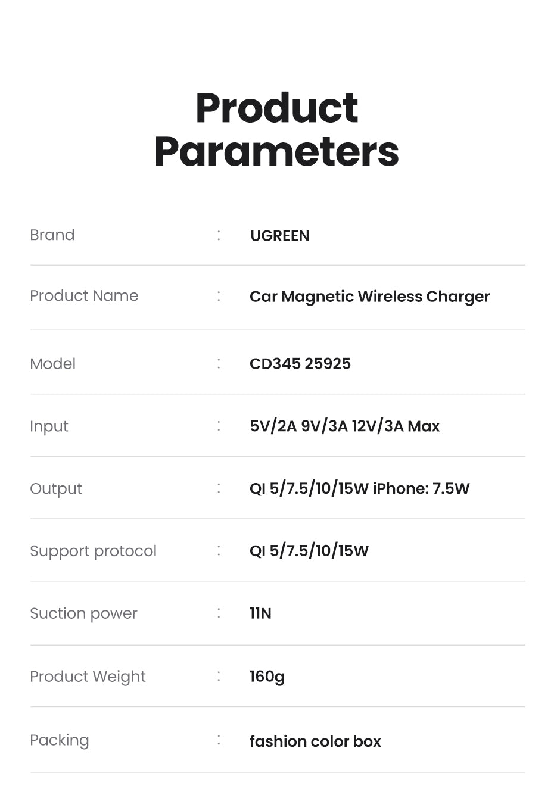Select "Car Magnetic Wireless Charger" text

pyautogui.click(x=369, y=297)
